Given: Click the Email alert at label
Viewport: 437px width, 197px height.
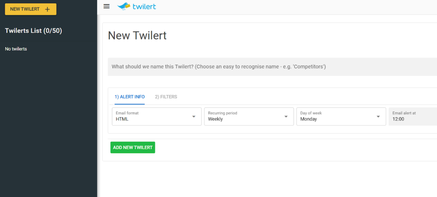Looking at the screenshot, I should 404,113.
